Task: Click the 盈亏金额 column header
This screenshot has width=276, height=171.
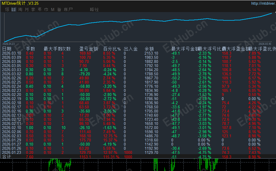Action: [88, 49]
